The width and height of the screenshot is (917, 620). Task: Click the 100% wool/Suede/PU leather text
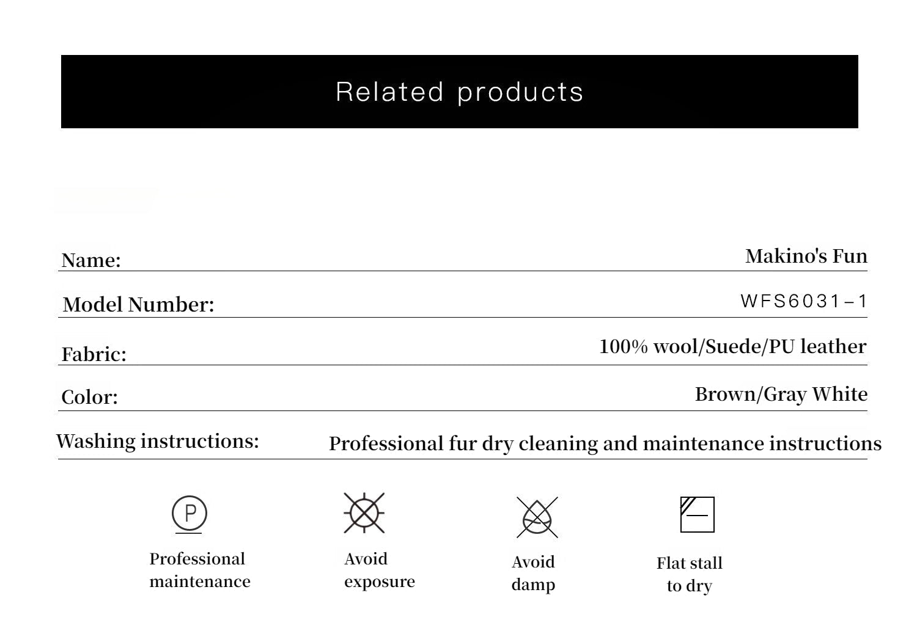[x=732, y=346]
